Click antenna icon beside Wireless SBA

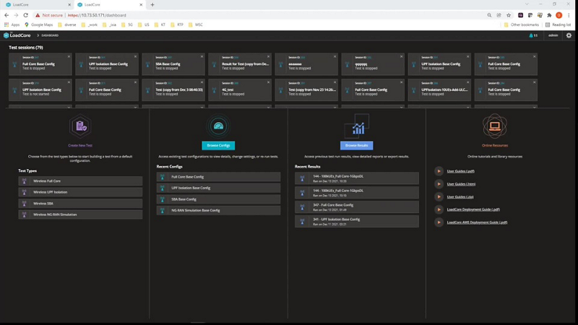[x=25, y=204]
